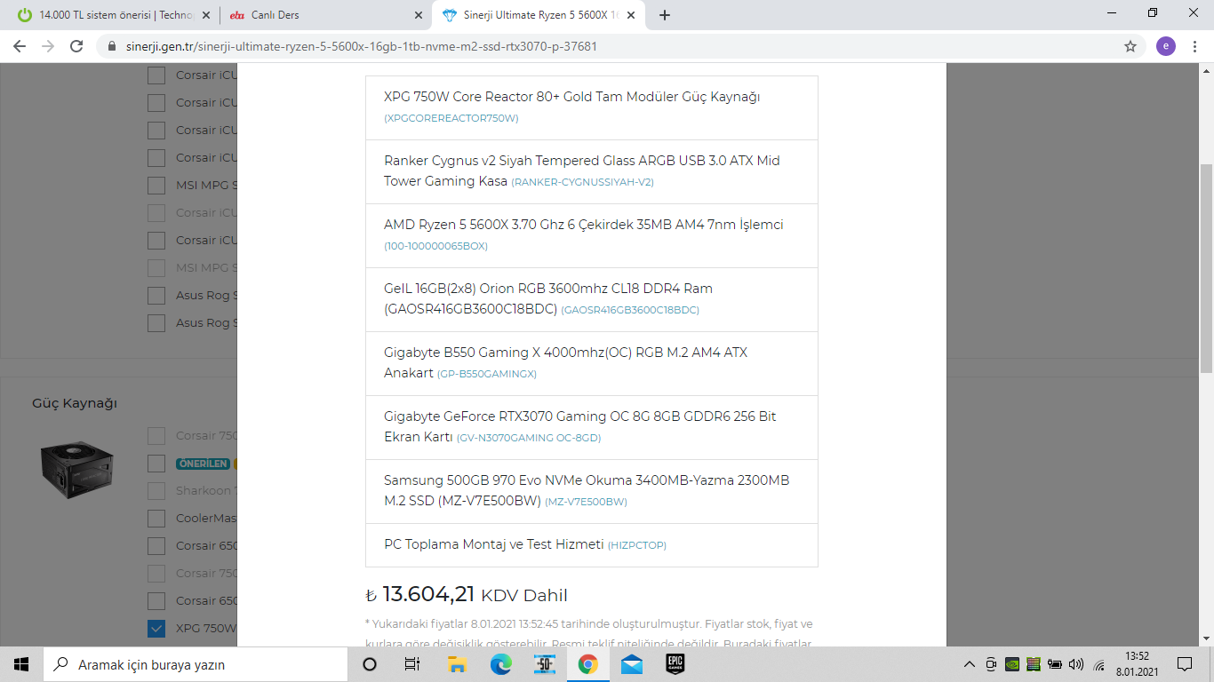Screen dimensions: 1214x682
Task: Switch to the 'Canlı Ders' tab
Action: (x=325, y=15)
